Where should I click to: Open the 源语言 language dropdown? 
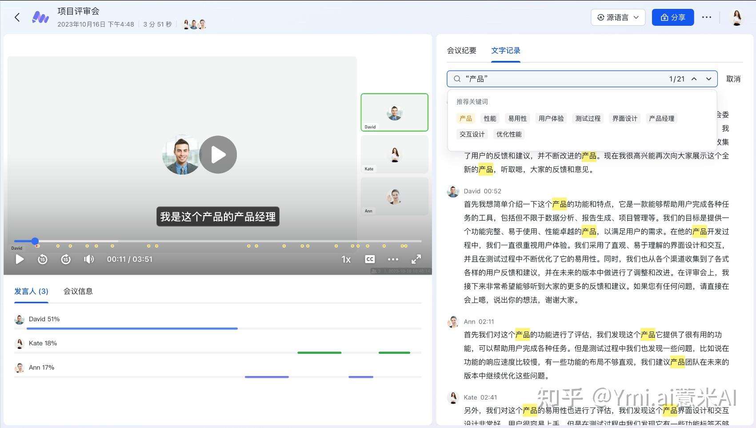(618, 17)
